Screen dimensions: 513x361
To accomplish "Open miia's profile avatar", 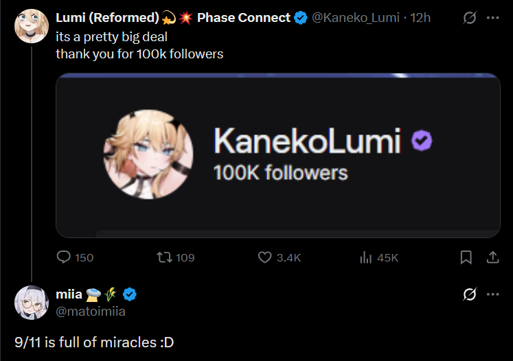I will click(31, 302).
